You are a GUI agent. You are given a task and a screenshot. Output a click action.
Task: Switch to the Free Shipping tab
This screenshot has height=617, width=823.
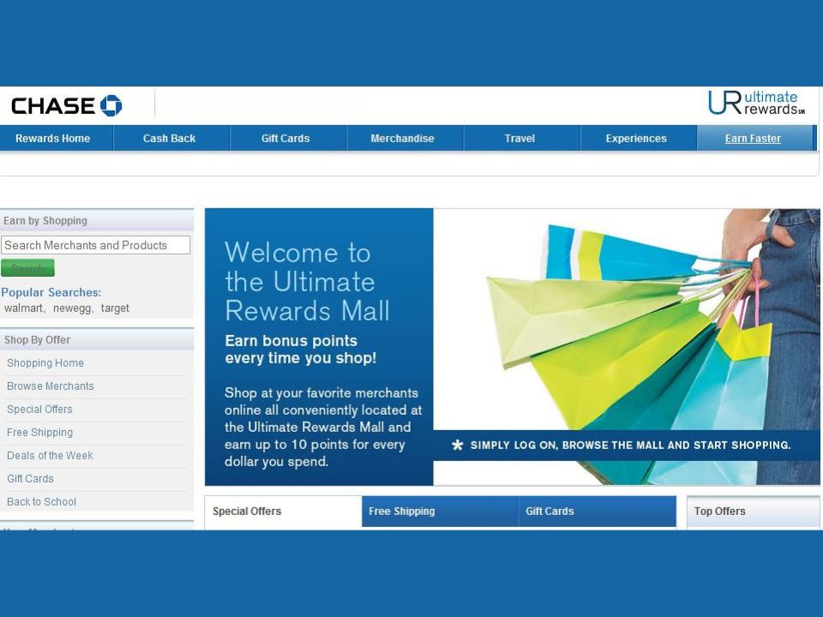440,511
